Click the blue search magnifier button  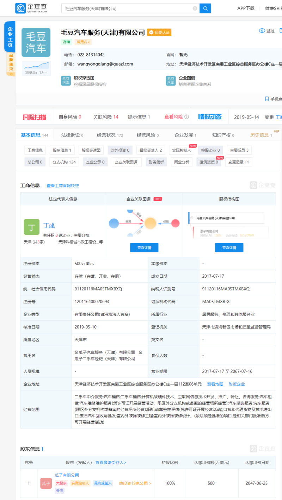pyautogui.click(x=205, y=8)
